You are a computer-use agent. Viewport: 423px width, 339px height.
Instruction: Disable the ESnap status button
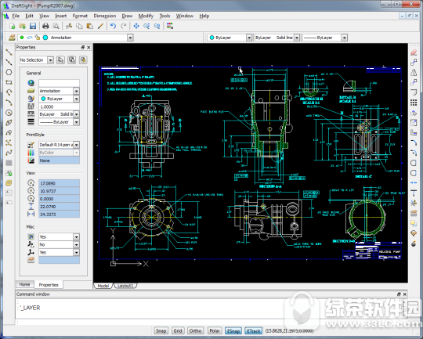point(233,330)
